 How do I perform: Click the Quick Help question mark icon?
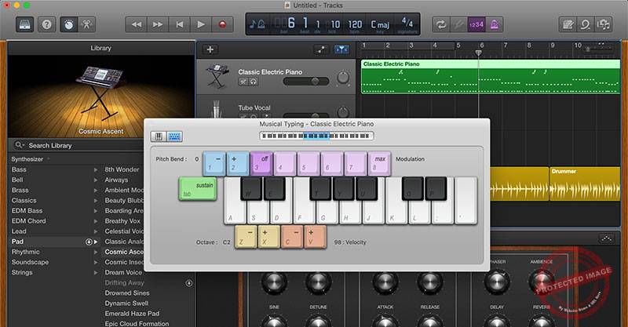click(47, 24)
